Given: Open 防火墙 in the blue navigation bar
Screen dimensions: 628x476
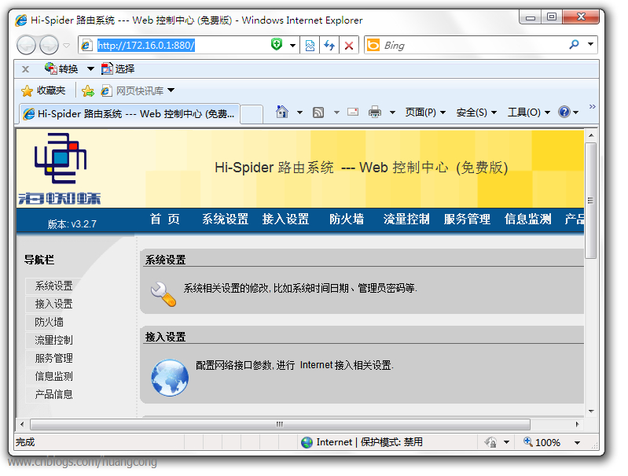Looking at the screenshot, I should (347, 219).
